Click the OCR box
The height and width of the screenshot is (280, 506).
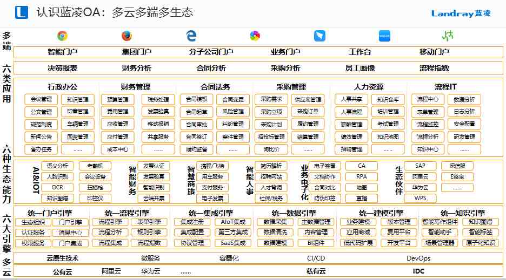tap(57, 187)
